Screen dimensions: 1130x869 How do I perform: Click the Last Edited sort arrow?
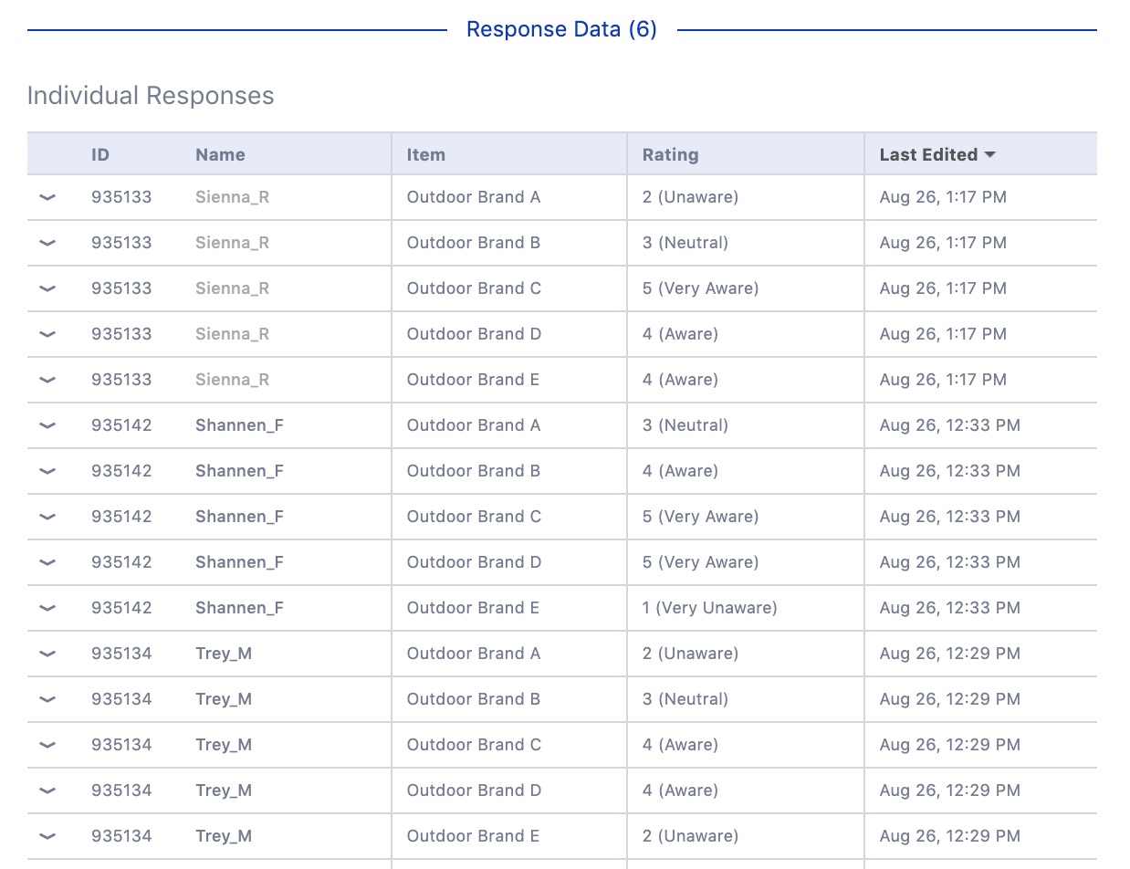point(989,155)
